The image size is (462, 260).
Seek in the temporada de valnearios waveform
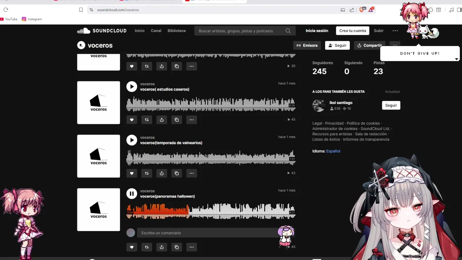[211, 158]
